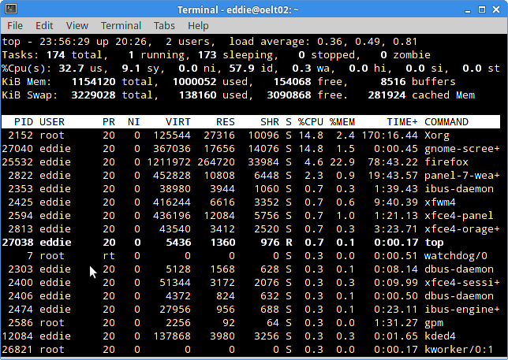Click the 281924 cached Mem value
This screenshot has width=508, height=360.
[x=387, y=95]
